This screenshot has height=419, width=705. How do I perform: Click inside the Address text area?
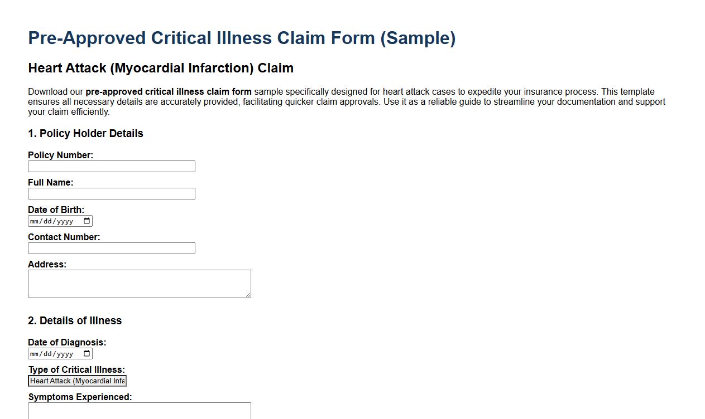(x=139, y=283)
